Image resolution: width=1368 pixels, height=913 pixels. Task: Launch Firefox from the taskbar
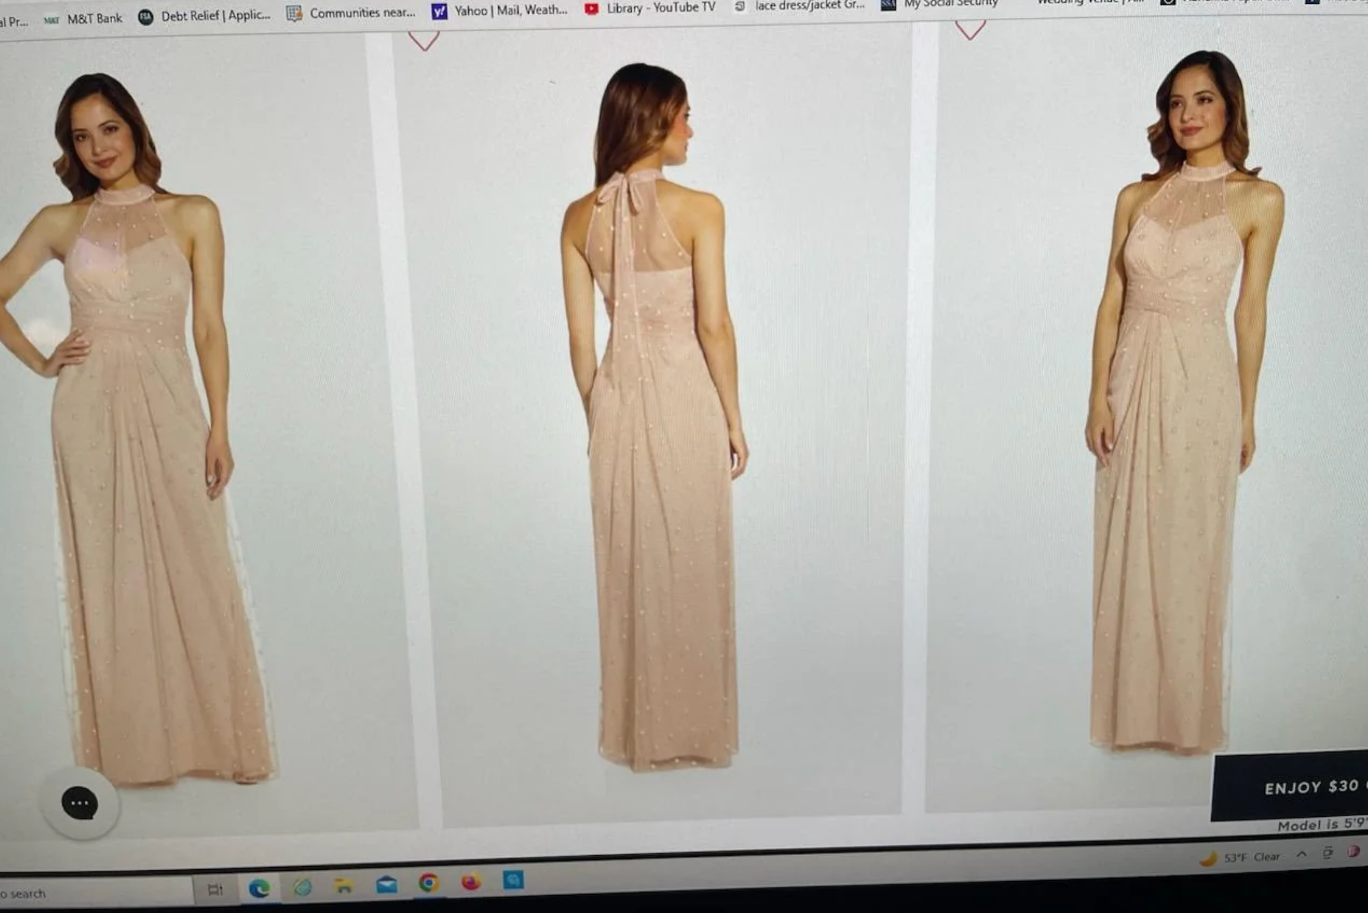471,882
